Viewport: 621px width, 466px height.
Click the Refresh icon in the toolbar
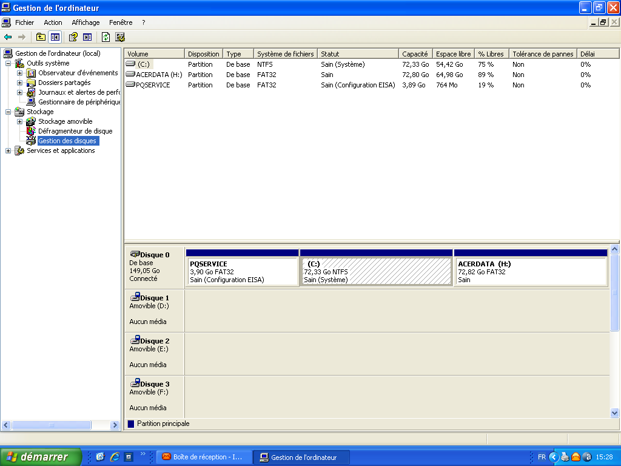(x=106, y=37)
